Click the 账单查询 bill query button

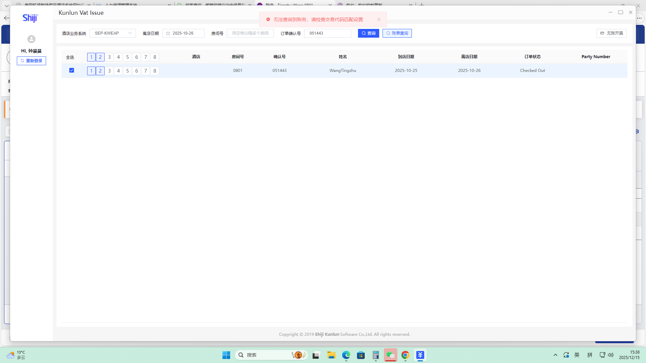tap(397, 33)
